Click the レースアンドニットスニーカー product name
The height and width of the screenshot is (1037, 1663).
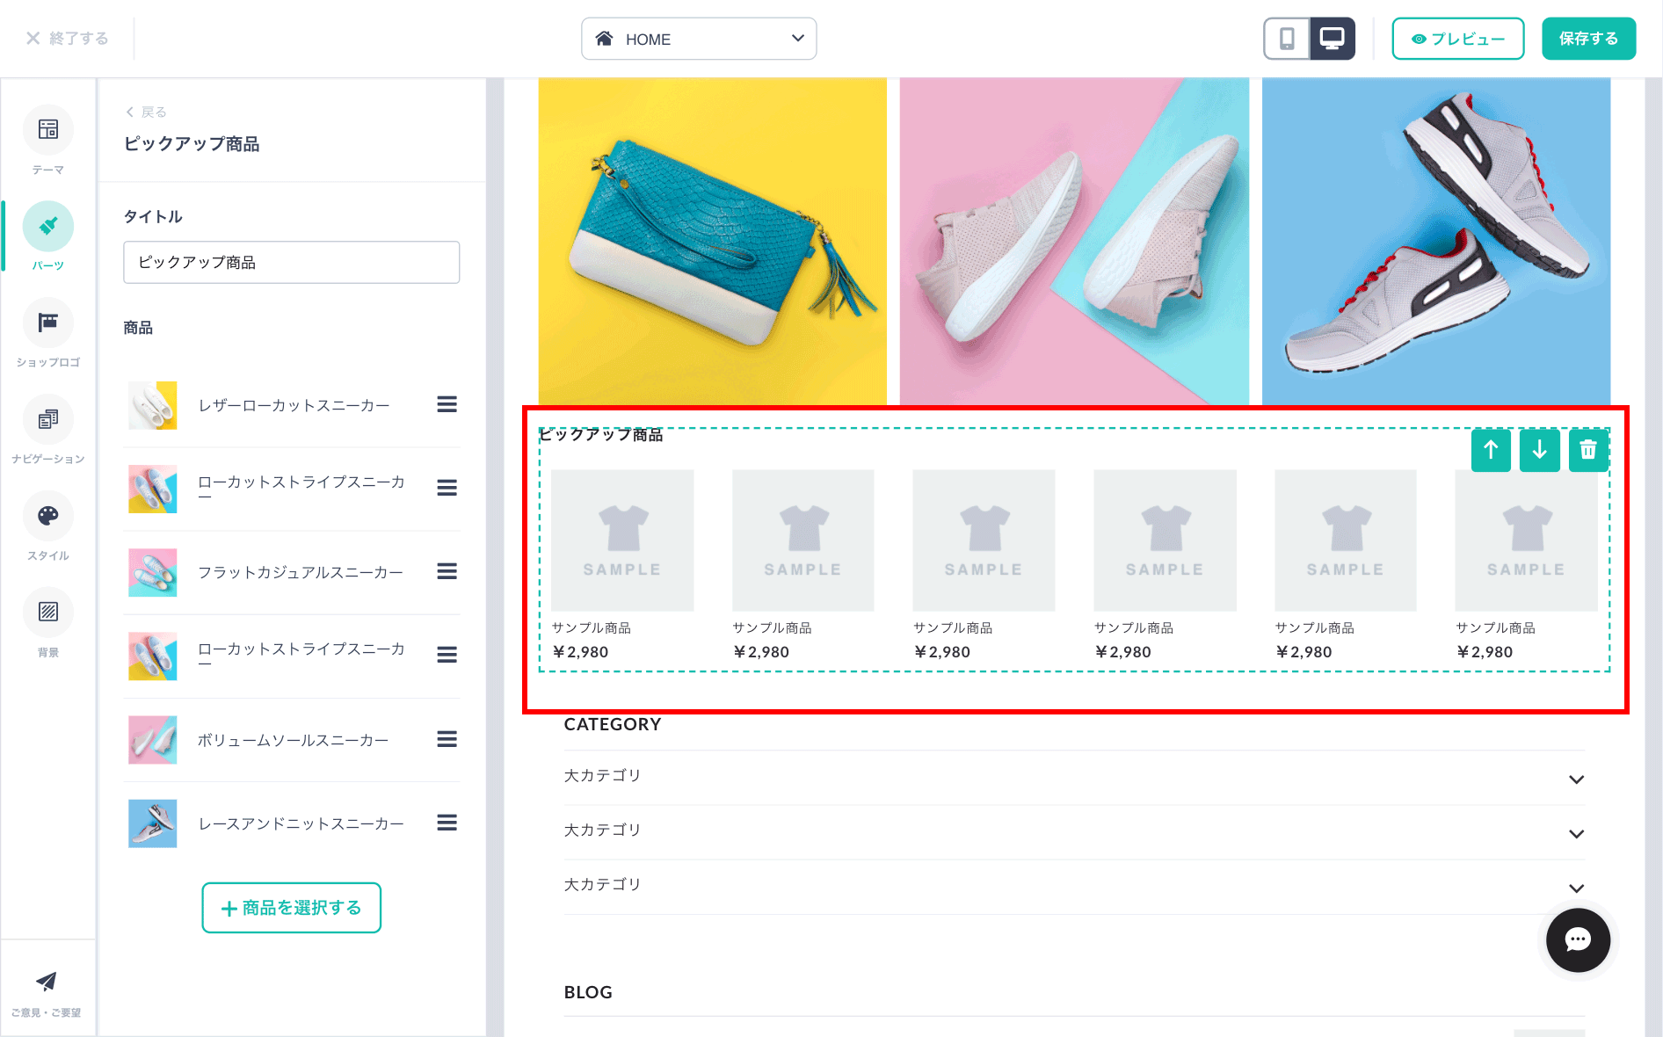(x=301, y=823)
